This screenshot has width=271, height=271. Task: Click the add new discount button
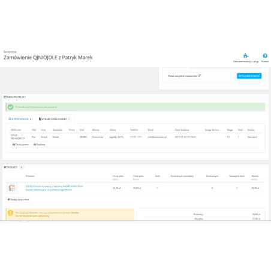click(18, 200)
